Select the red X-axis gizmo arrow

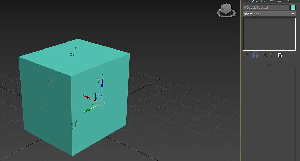(86, 97)
